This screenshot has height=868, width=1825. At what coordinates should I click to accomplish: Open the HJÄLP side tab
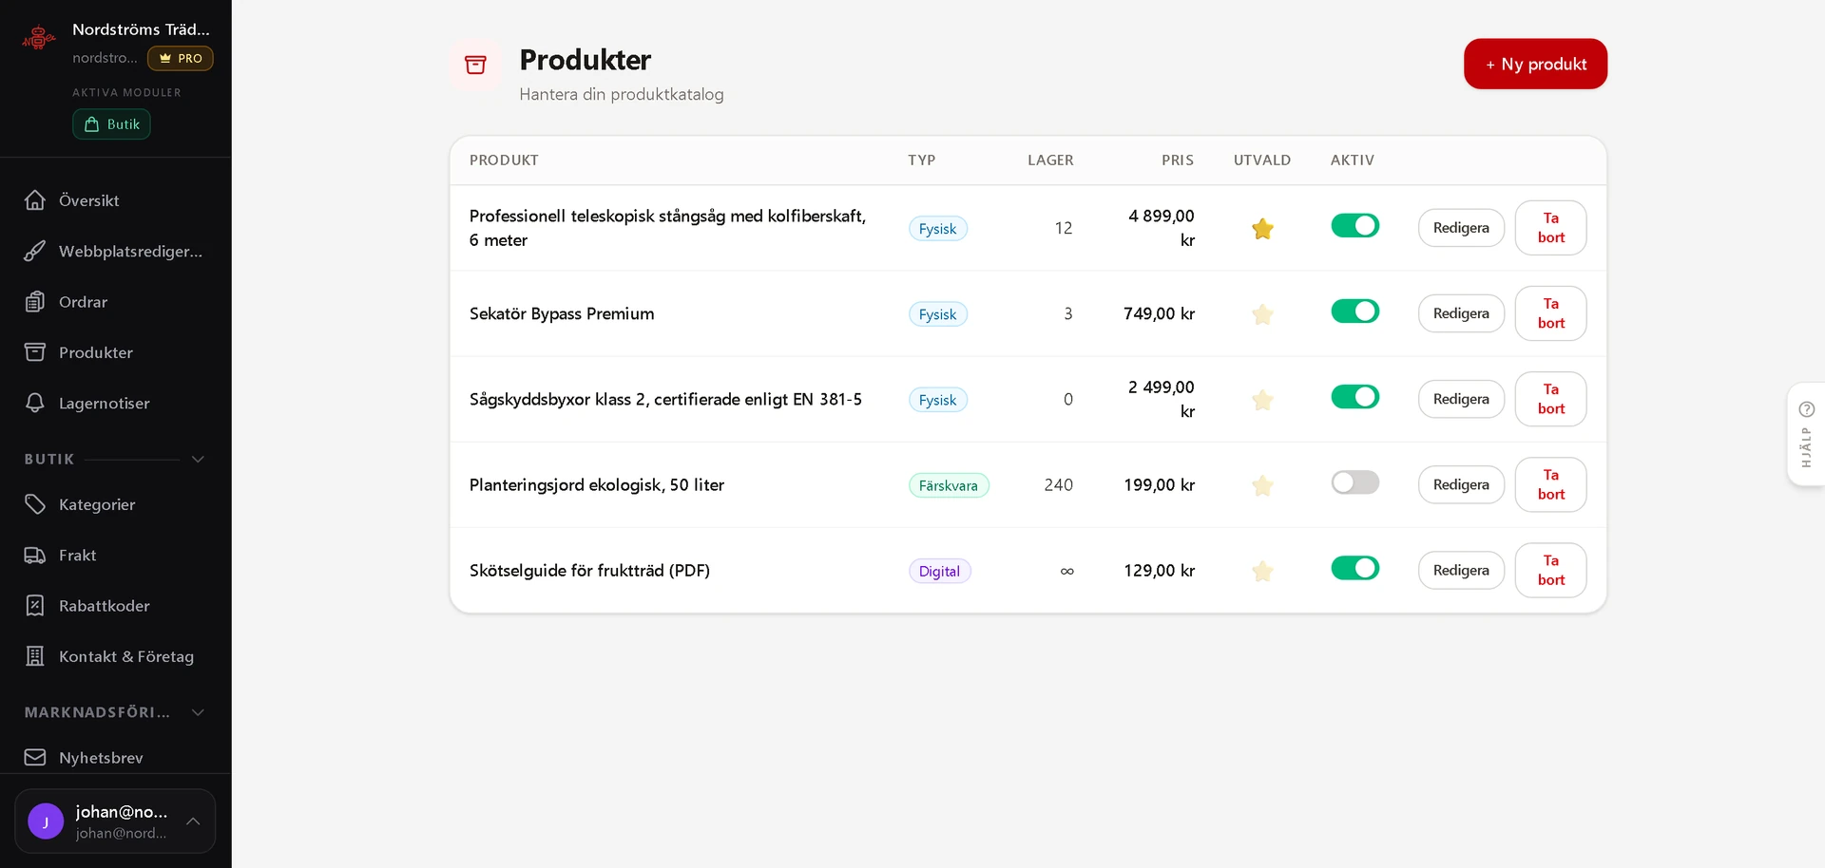(x=1806, y=435)
